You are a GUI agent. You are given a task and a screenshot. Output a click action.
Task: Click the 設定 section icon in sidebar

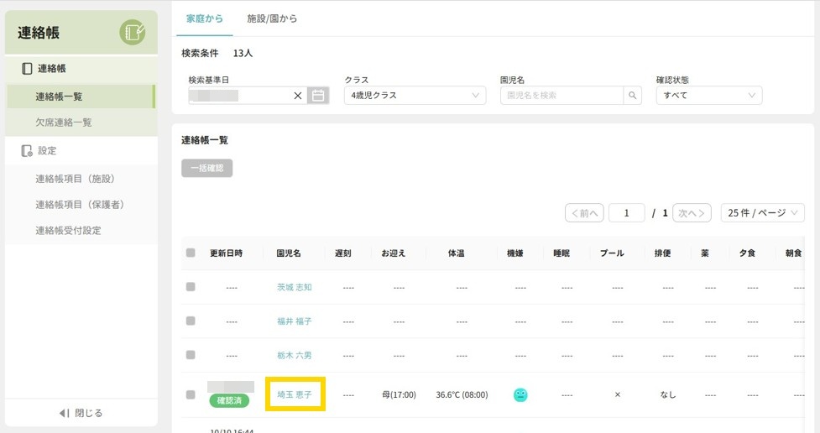(27, 151)
